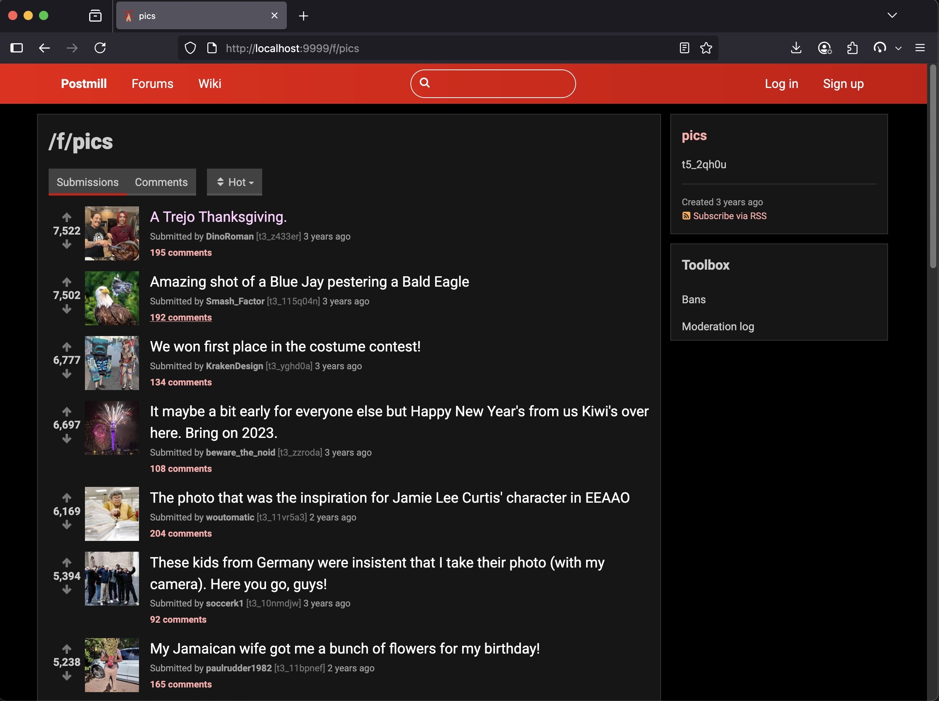
Task: Open the Hot sorting dropdown
Action: coord(234,182)
